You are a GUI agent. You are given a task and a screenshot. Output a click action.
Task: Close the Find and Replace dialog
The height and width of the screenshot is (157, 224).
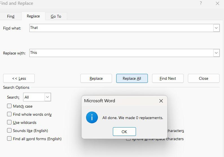217,3
